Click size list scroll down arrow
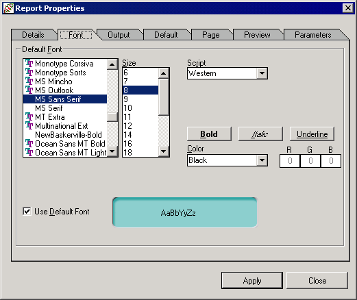The width and height of the screenshot is (357, 300). coord(164,151)
